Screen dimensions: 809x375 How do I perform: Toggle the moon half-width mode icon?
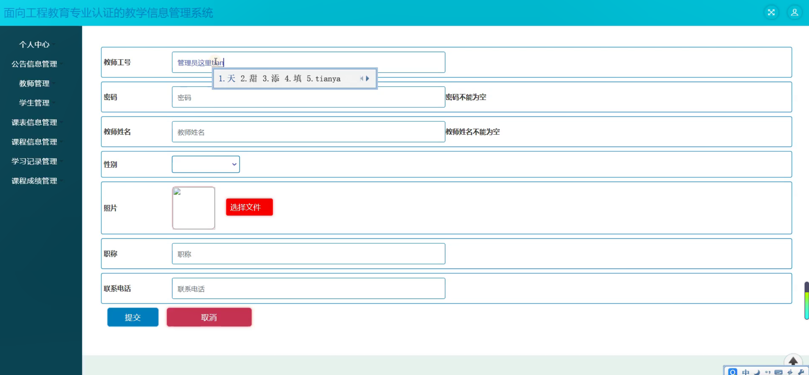click(757, 372)
